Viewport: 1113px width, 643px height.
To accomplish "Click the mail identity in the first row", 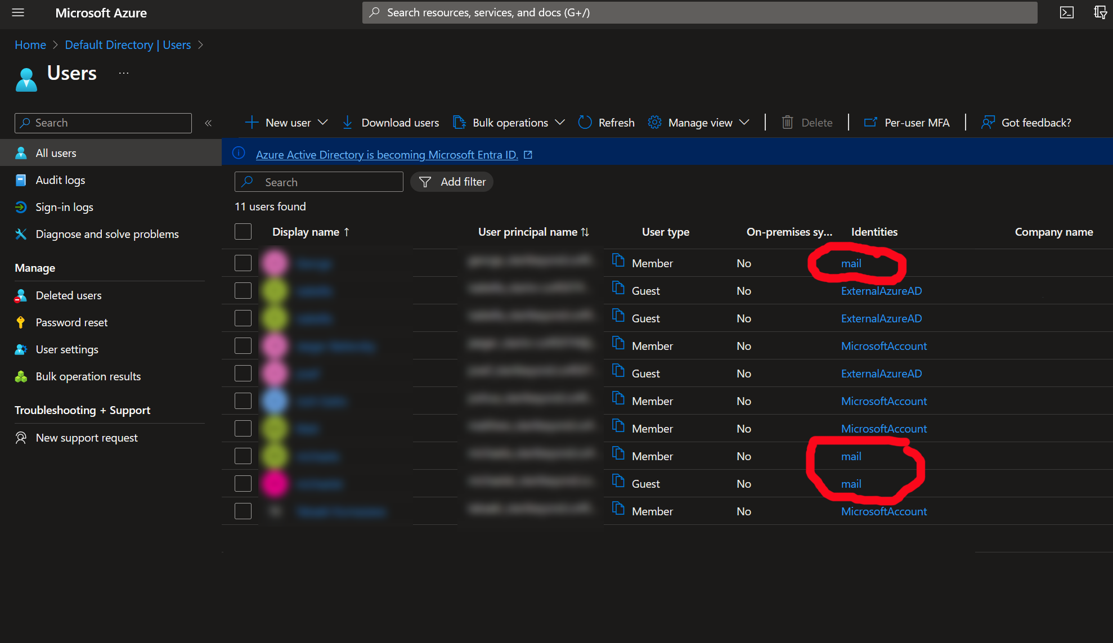I will coord(851,263).
